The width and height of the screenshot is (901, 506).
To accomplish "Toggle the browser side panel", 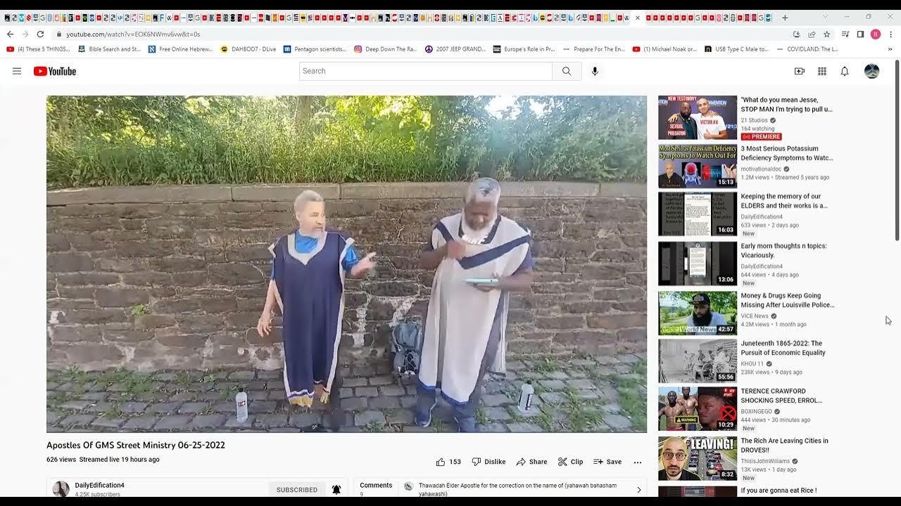I will coord(860,34).
